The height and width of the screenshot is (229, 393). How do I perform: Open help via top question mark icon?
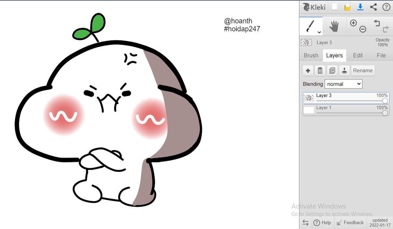(x=386, y=7)
